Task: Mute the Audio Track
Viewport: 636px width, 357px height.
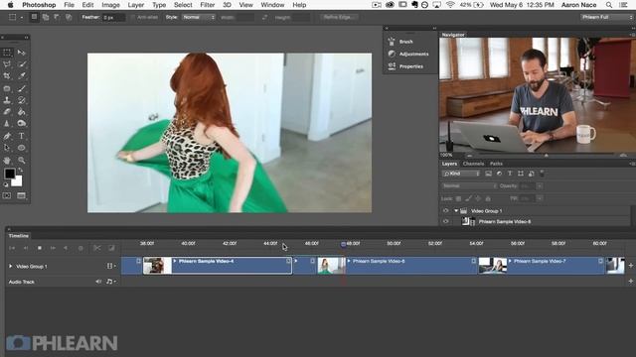Action: 98,282
